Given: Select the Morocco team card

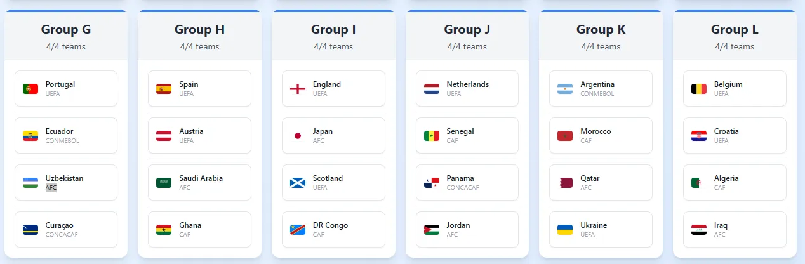Looking at the screenshot, I should [601, 136].
